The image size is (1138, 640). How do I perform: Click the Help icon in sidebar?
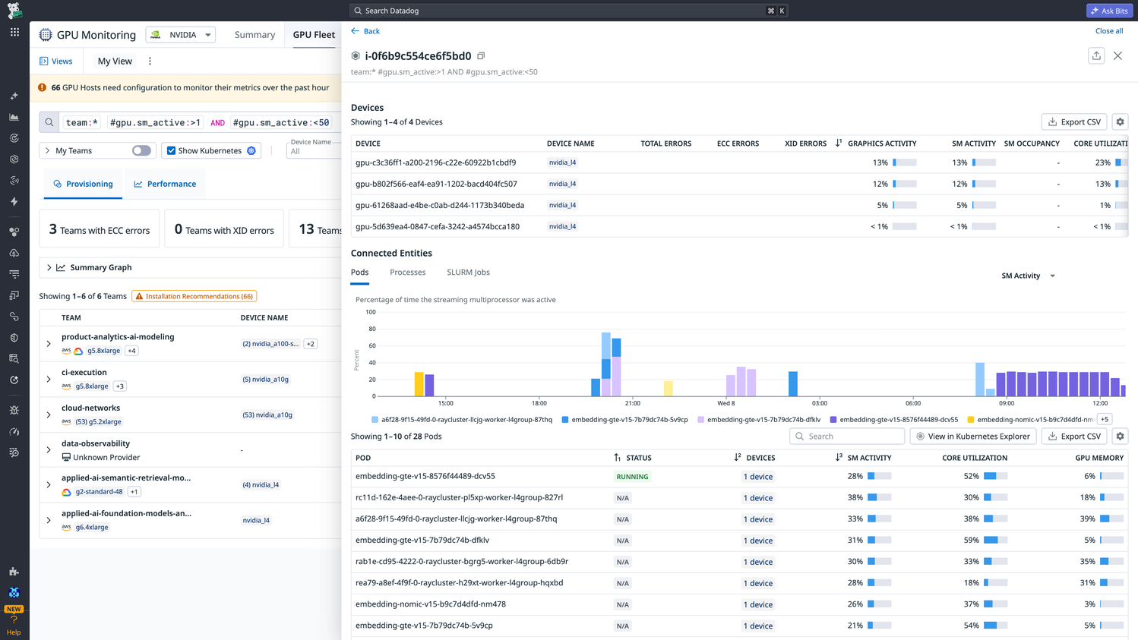[x=14, y=625]
